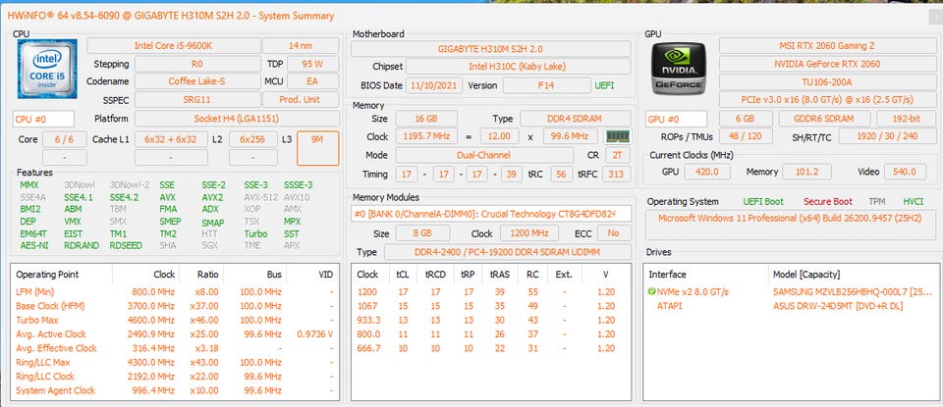Click the 6x256 L2 cache box
Viewport: 943px width, 407px height.
(253, 139)
